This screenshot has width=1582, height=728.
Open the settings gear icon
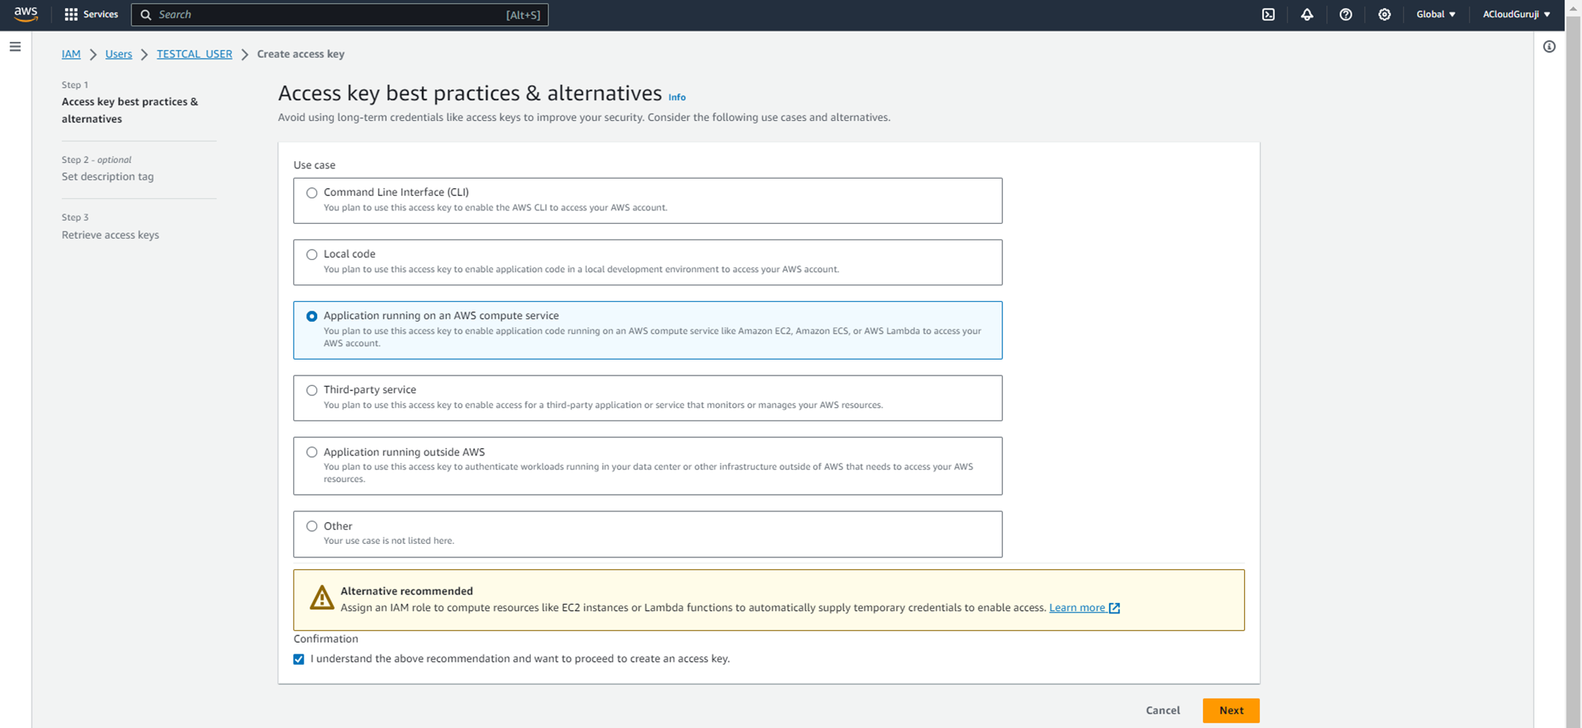coord(1384,14)
